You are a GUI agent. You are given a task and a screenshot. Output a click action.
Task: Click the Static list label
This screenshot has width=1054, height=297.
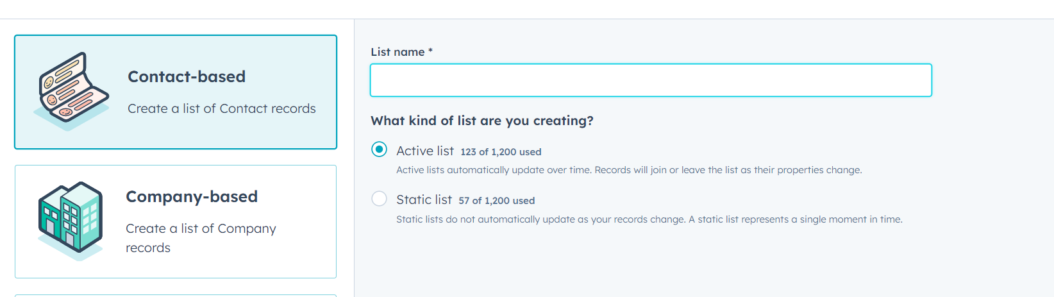coord(424,199)
